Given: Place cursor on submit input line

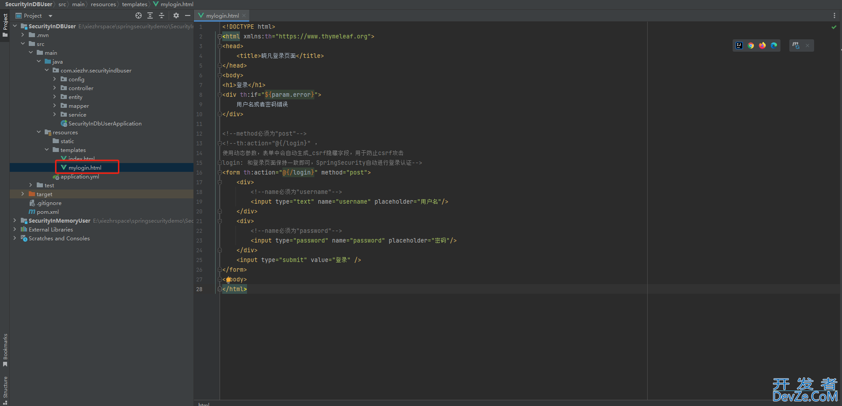Looking at the screenshot, I should coord(299,260).
